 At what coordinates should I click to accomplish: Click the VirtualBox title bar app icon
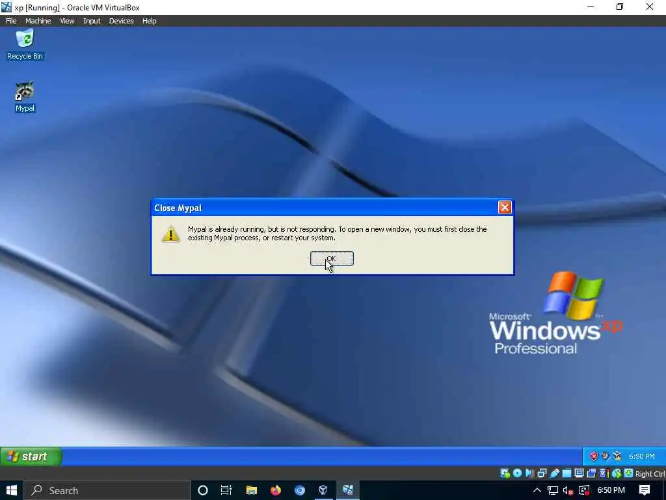7,7
